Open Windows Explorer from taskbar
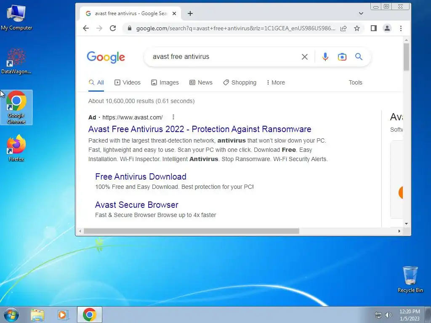This screenshot has width=431, height=323. click(x=37, y=315)
